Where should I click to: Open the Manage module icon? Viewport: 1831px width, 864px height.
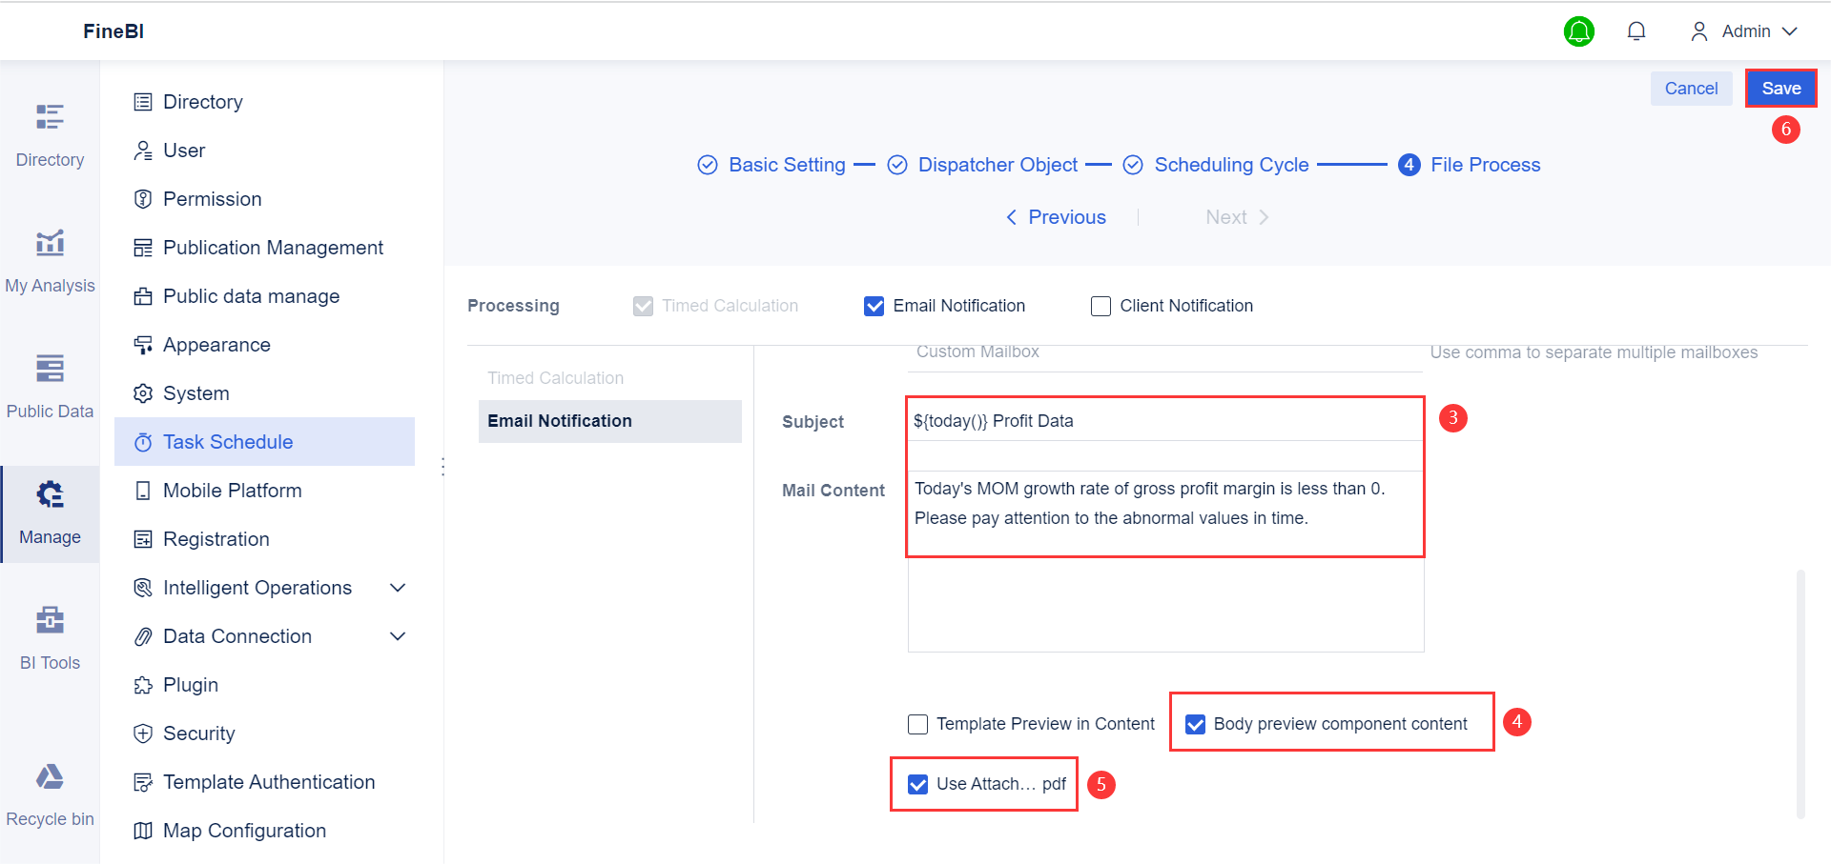50,494
